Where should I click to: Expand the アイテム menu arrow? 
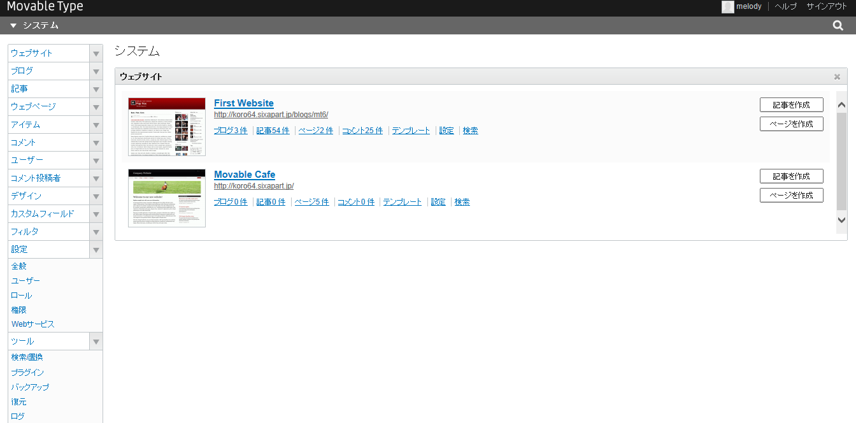[x=96, y=125]
